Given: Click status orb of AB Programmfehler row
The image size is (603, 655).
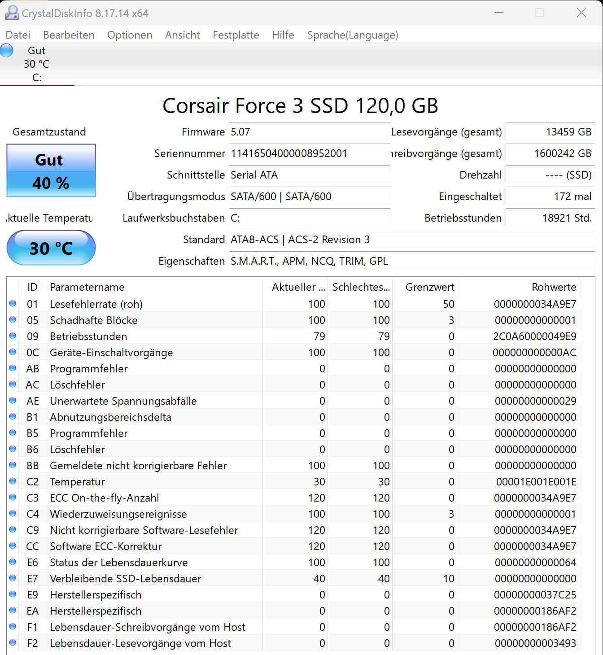Looking at the screenshot, I should [x=13, y=368].
